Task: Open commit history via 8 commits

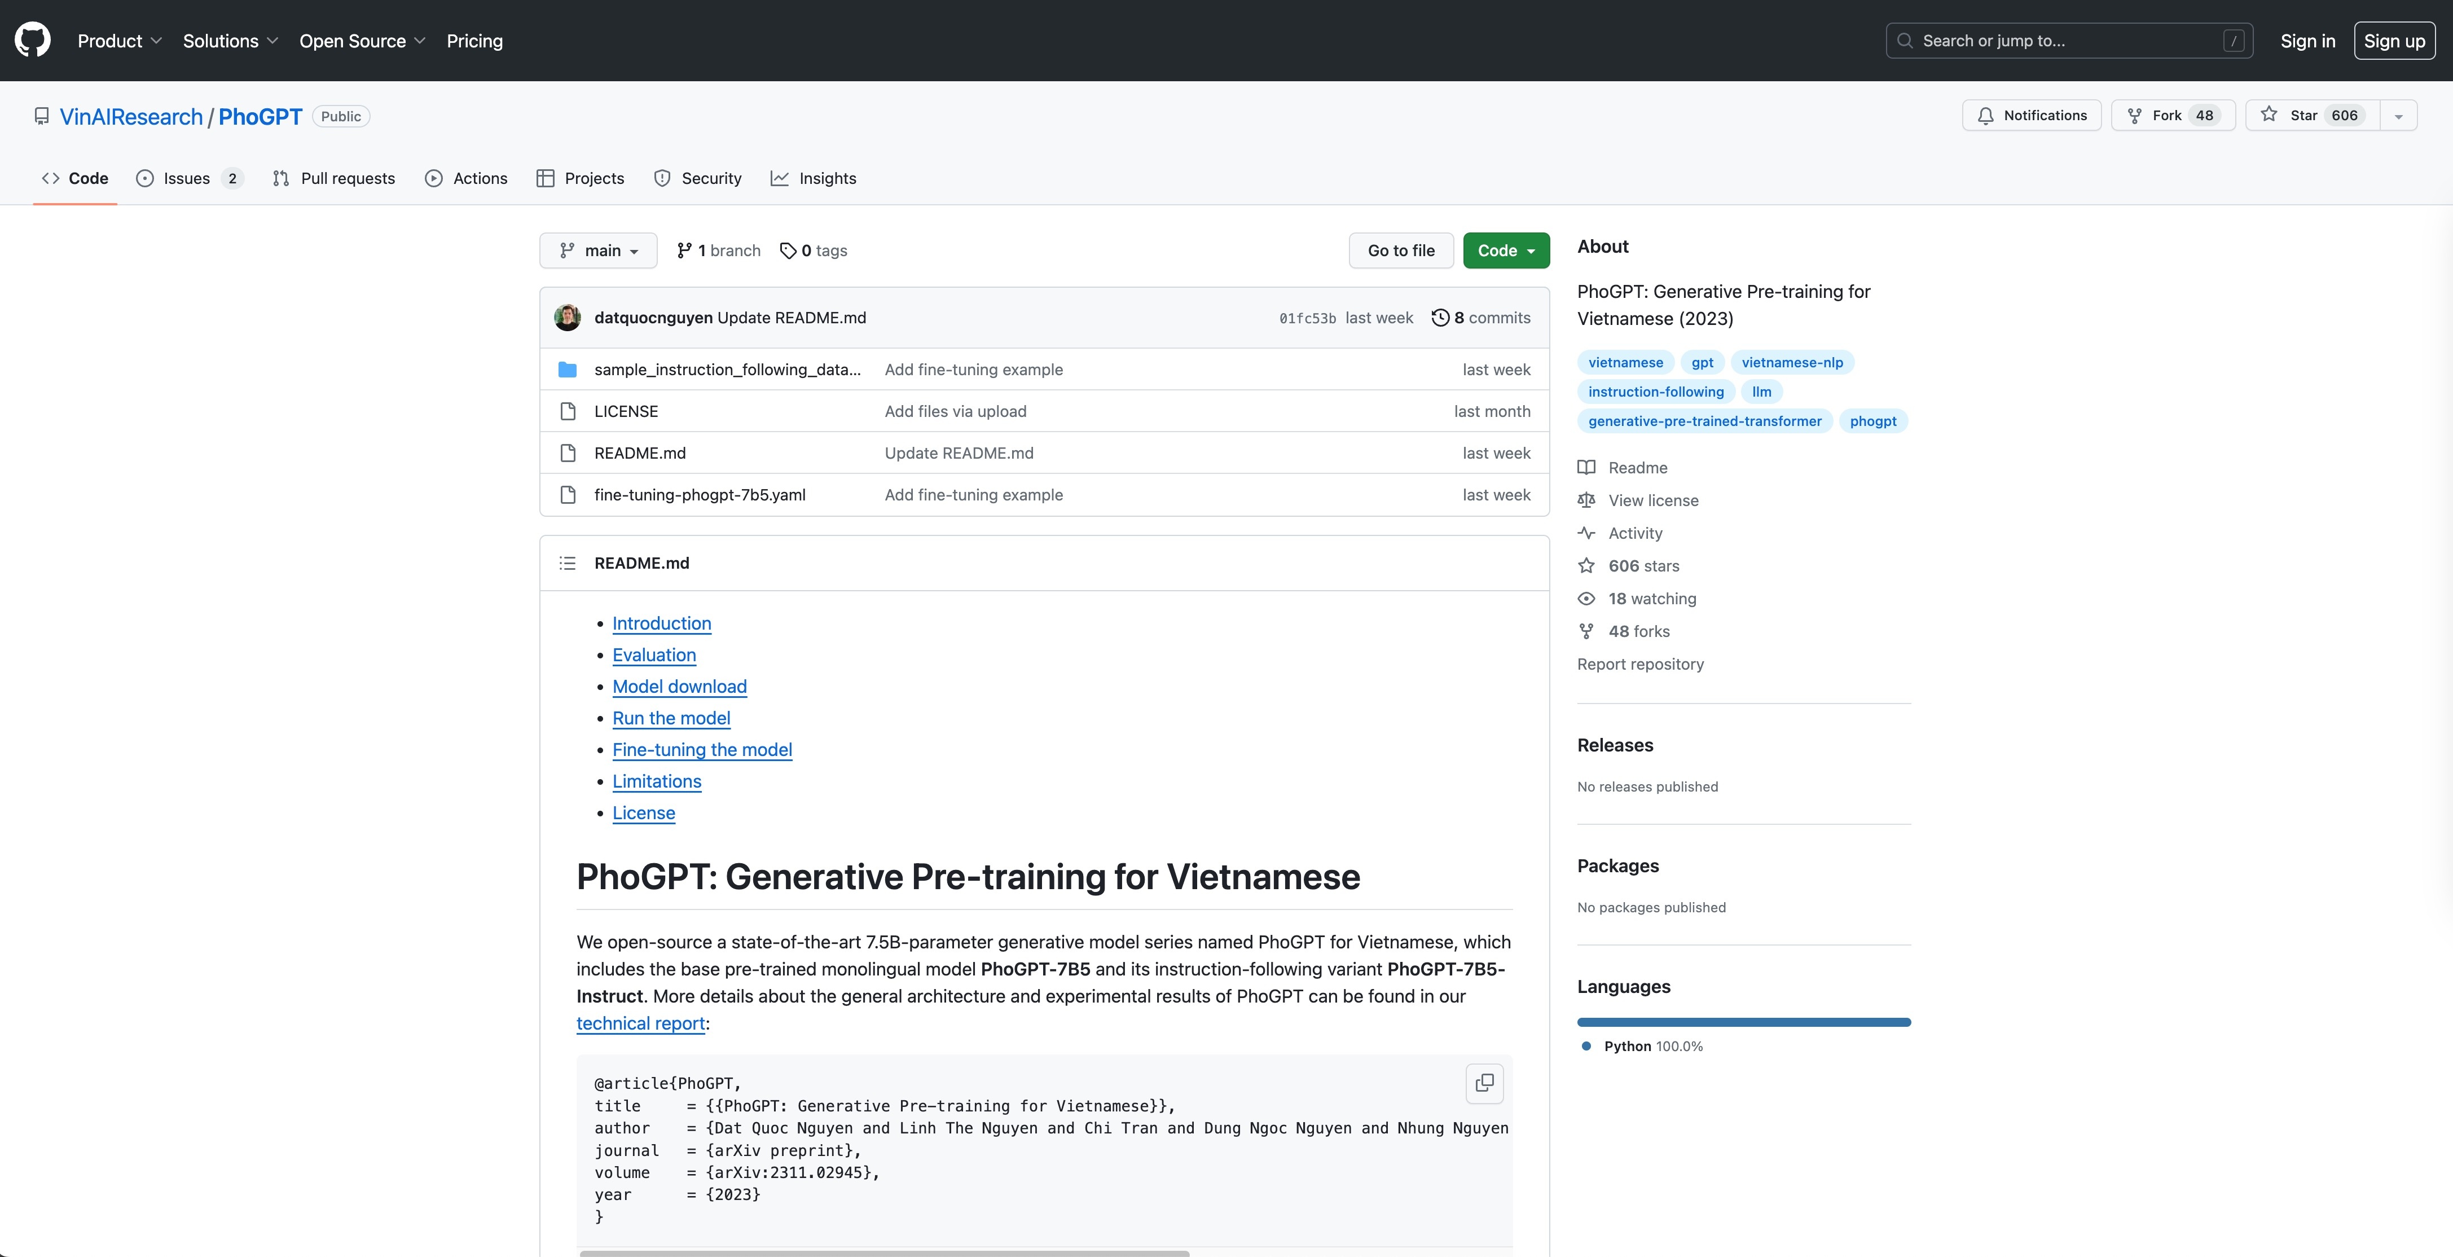Action: (1481, 317)
